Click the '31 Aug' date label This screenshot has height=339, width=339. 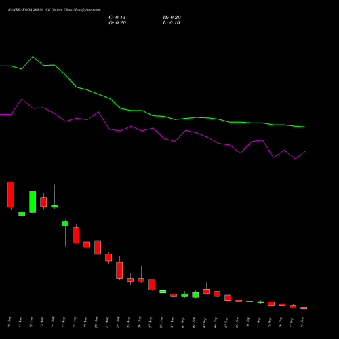(172, 323)
